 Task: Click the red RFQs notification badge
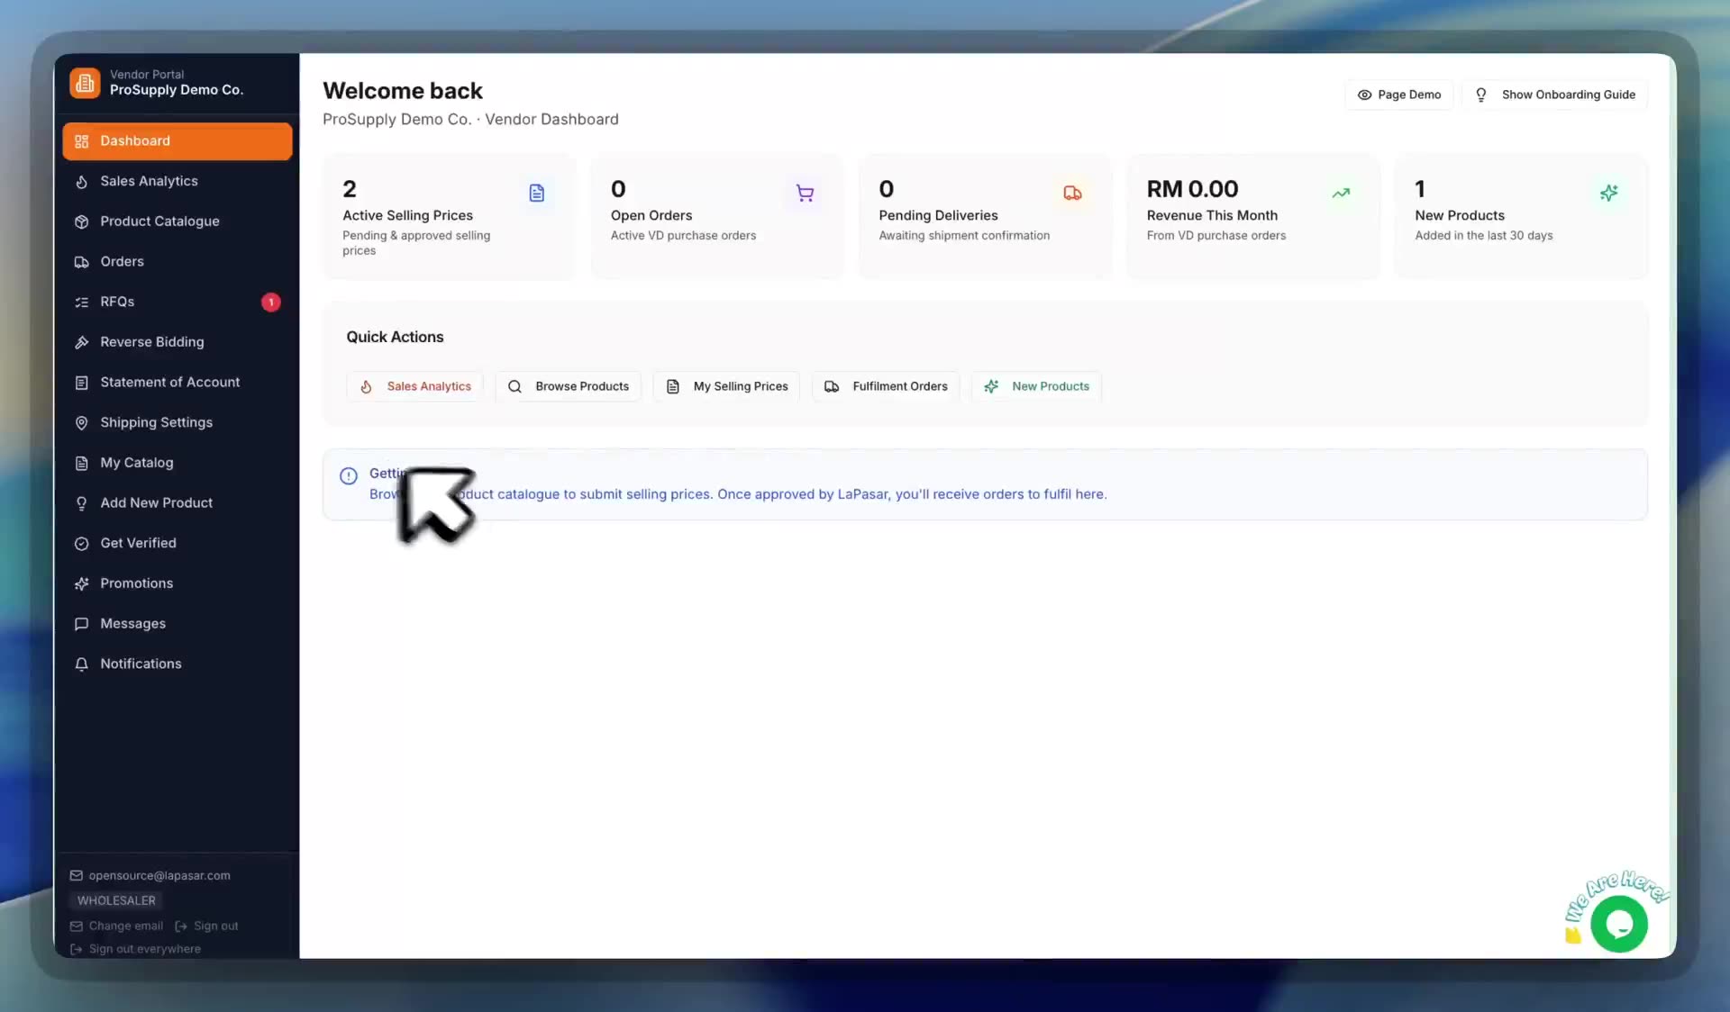[270, 303]
